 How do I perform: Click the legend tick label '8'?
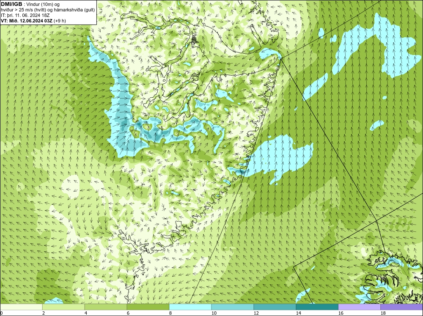(x=170, y=313)
